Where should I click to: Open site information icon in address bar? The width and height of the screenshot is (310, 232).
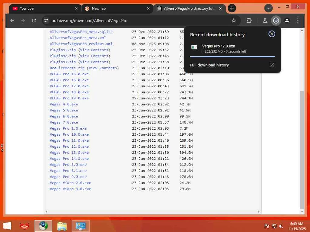point(46,21)
